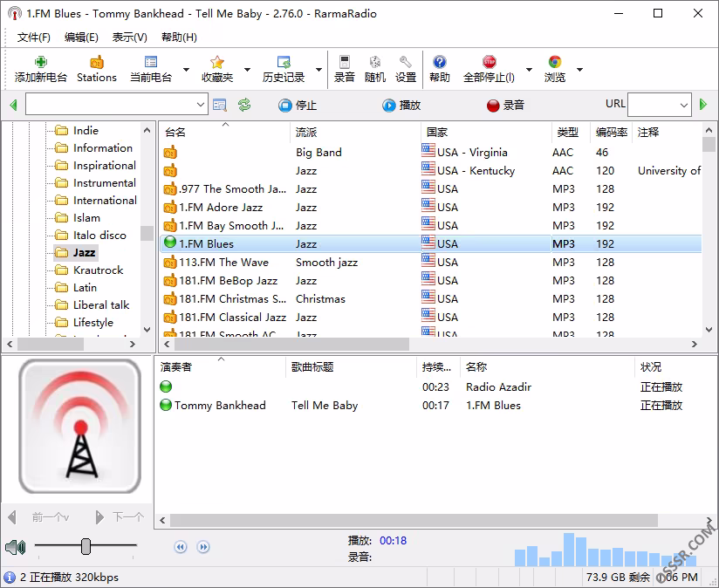
Task: Expand the Favorites dropdown arrow
Action: [x=247, y=70]
